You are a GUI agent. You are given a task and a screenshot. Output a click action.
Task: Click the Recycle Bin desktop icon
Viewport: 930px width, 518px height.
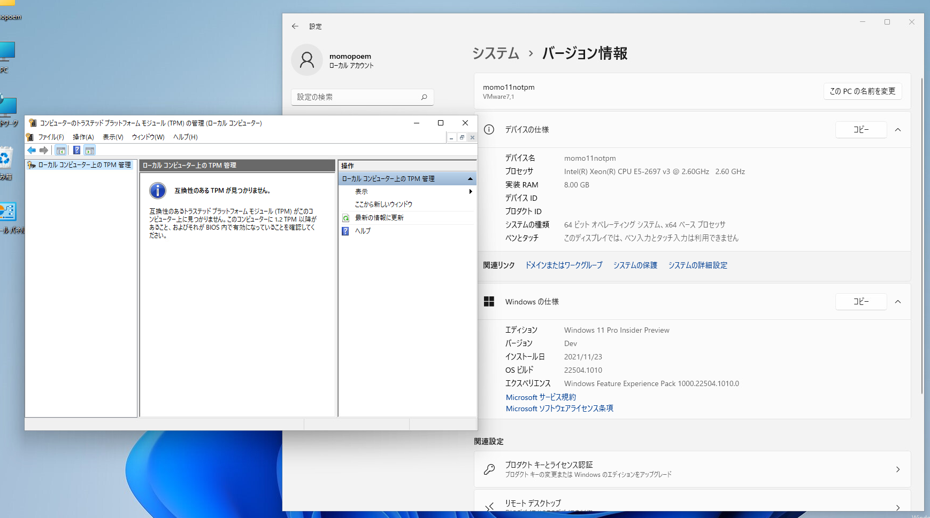[5, 159]
